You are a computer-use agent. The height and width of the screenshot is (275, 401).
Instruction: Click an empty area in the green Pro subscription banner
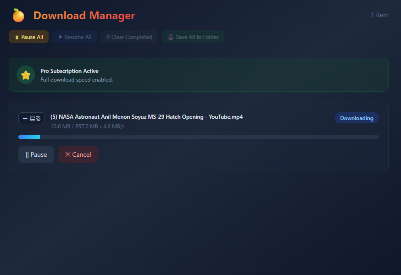(243, 75)
